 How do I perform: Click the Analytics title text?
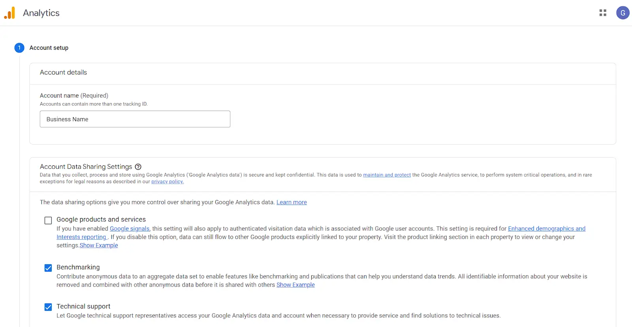pos(41,13)
